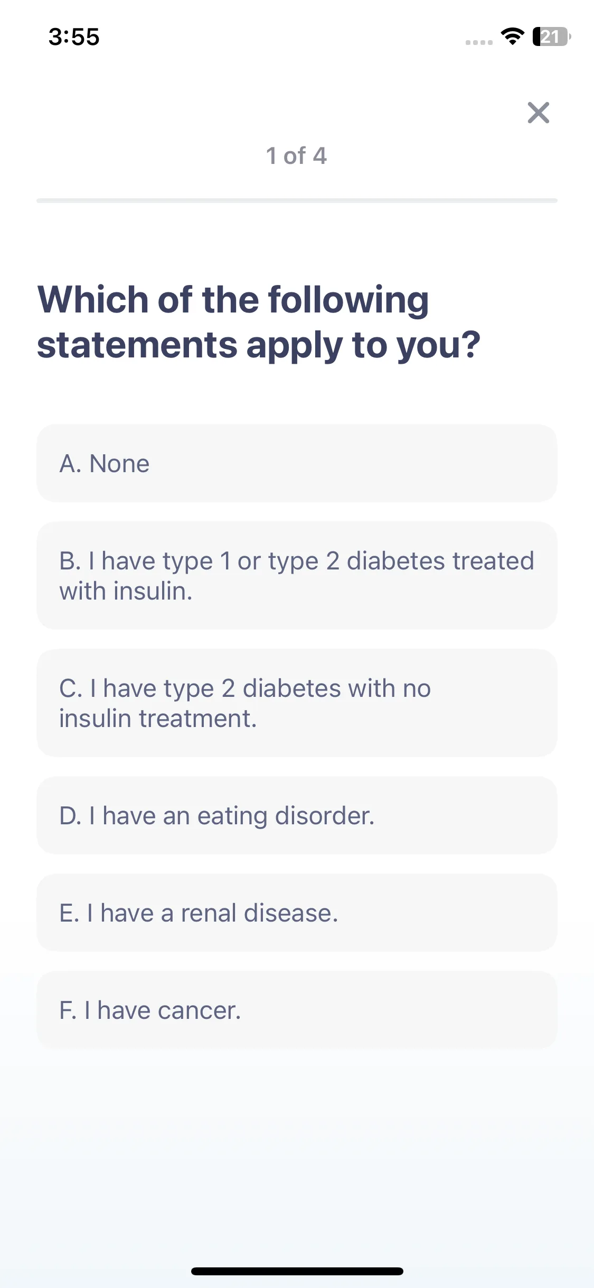
Task: Close the questionnaire with the X icon
Action: (538, 113)
